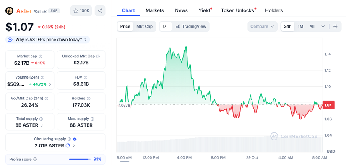Toggle chart to Price view
The width and height of the screenshot is (346, 165).
(x=125, y=27)
